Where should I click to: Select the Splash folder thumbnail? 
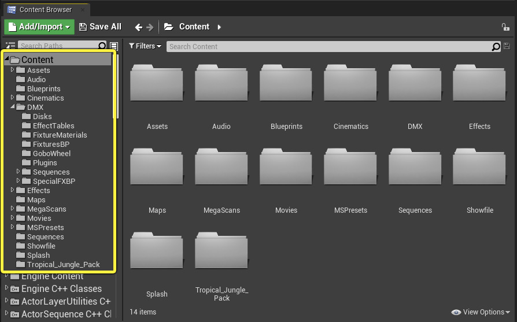pos(157,250)
